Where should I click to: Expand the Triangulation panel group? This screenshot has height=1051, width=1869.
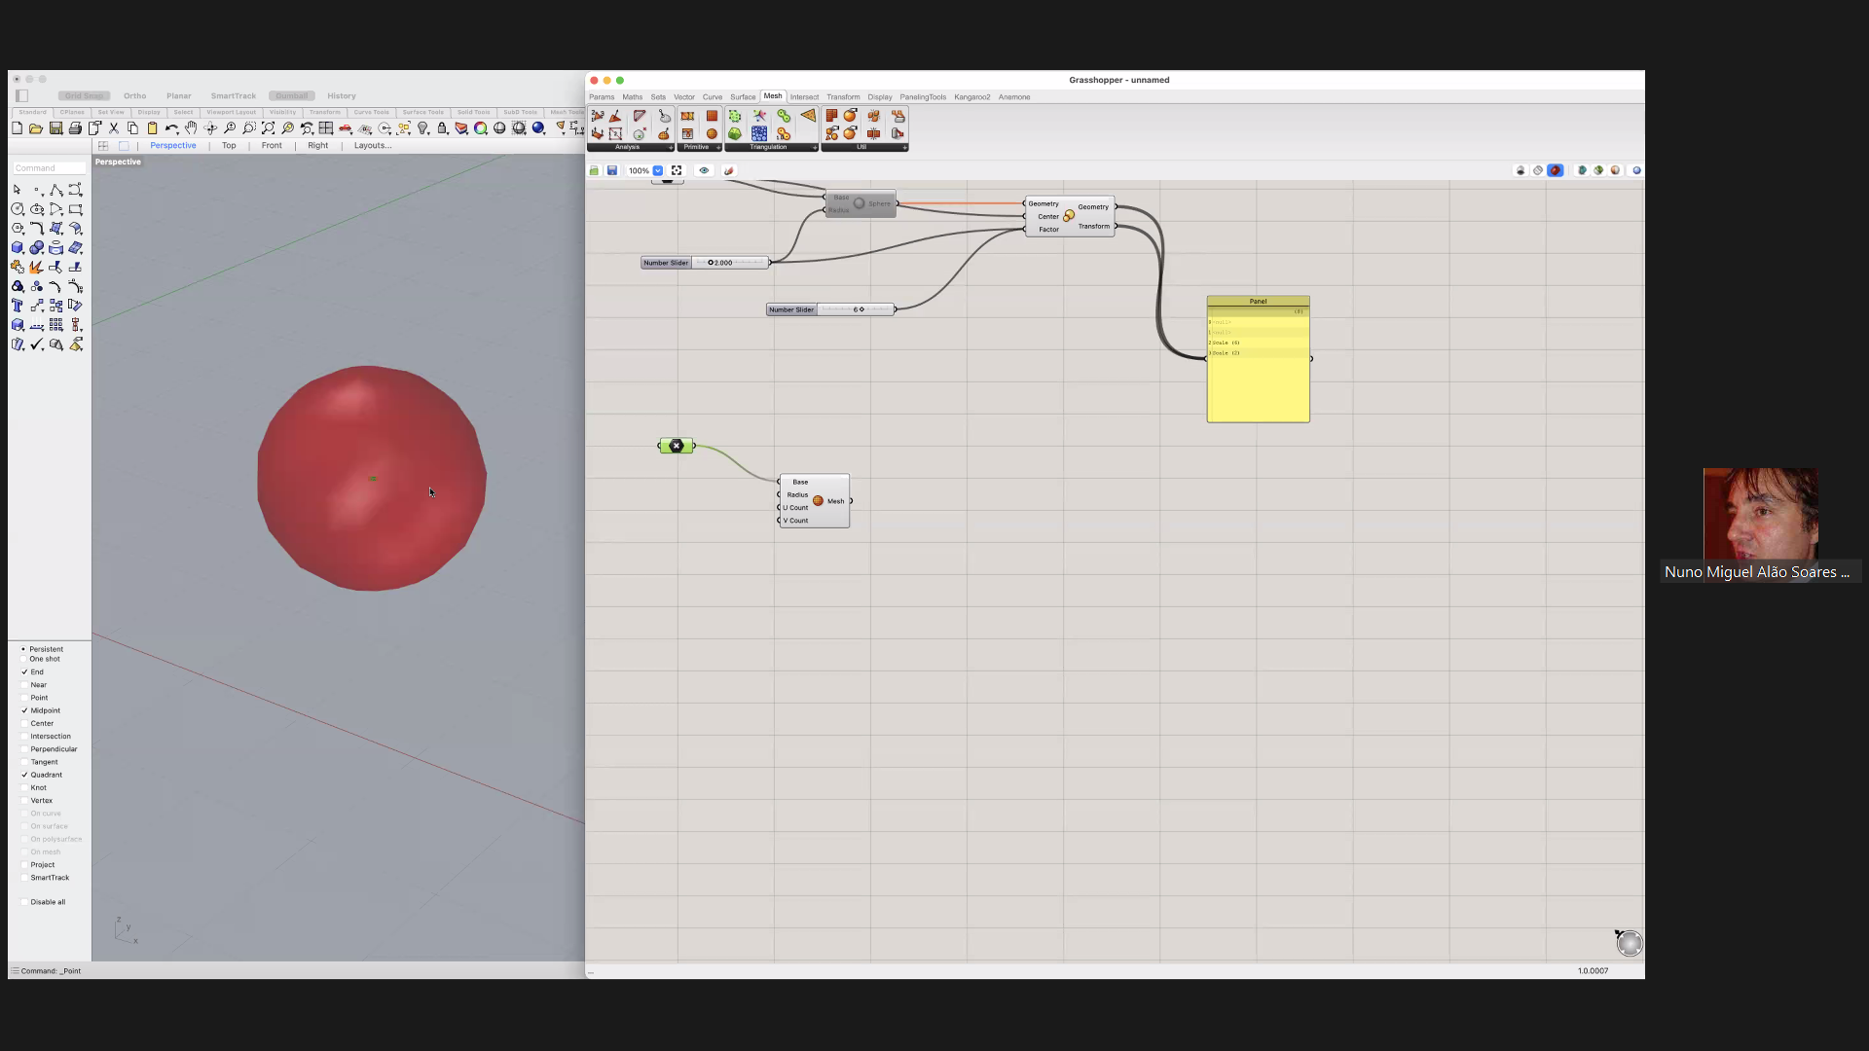[815, 147]
